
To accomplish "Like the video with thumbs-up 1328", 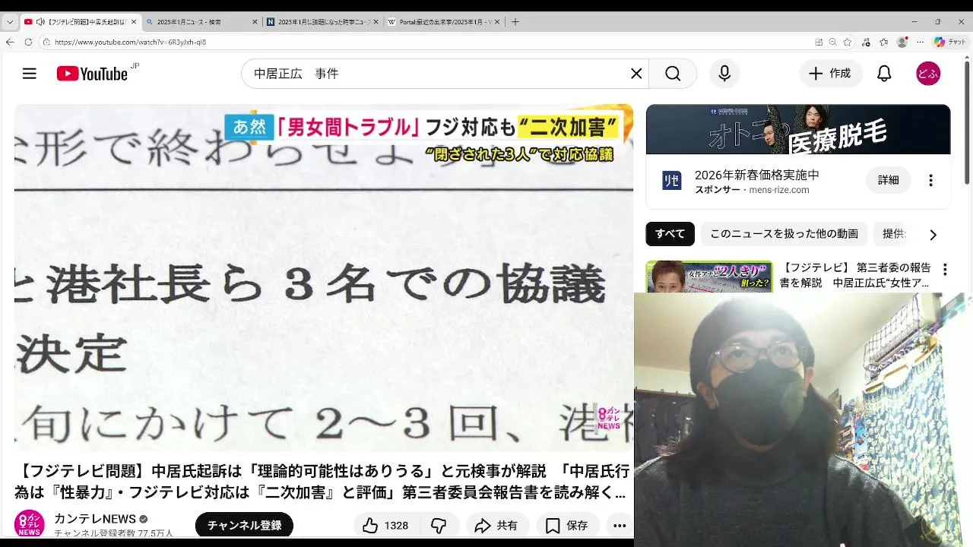I will (385, 525).
